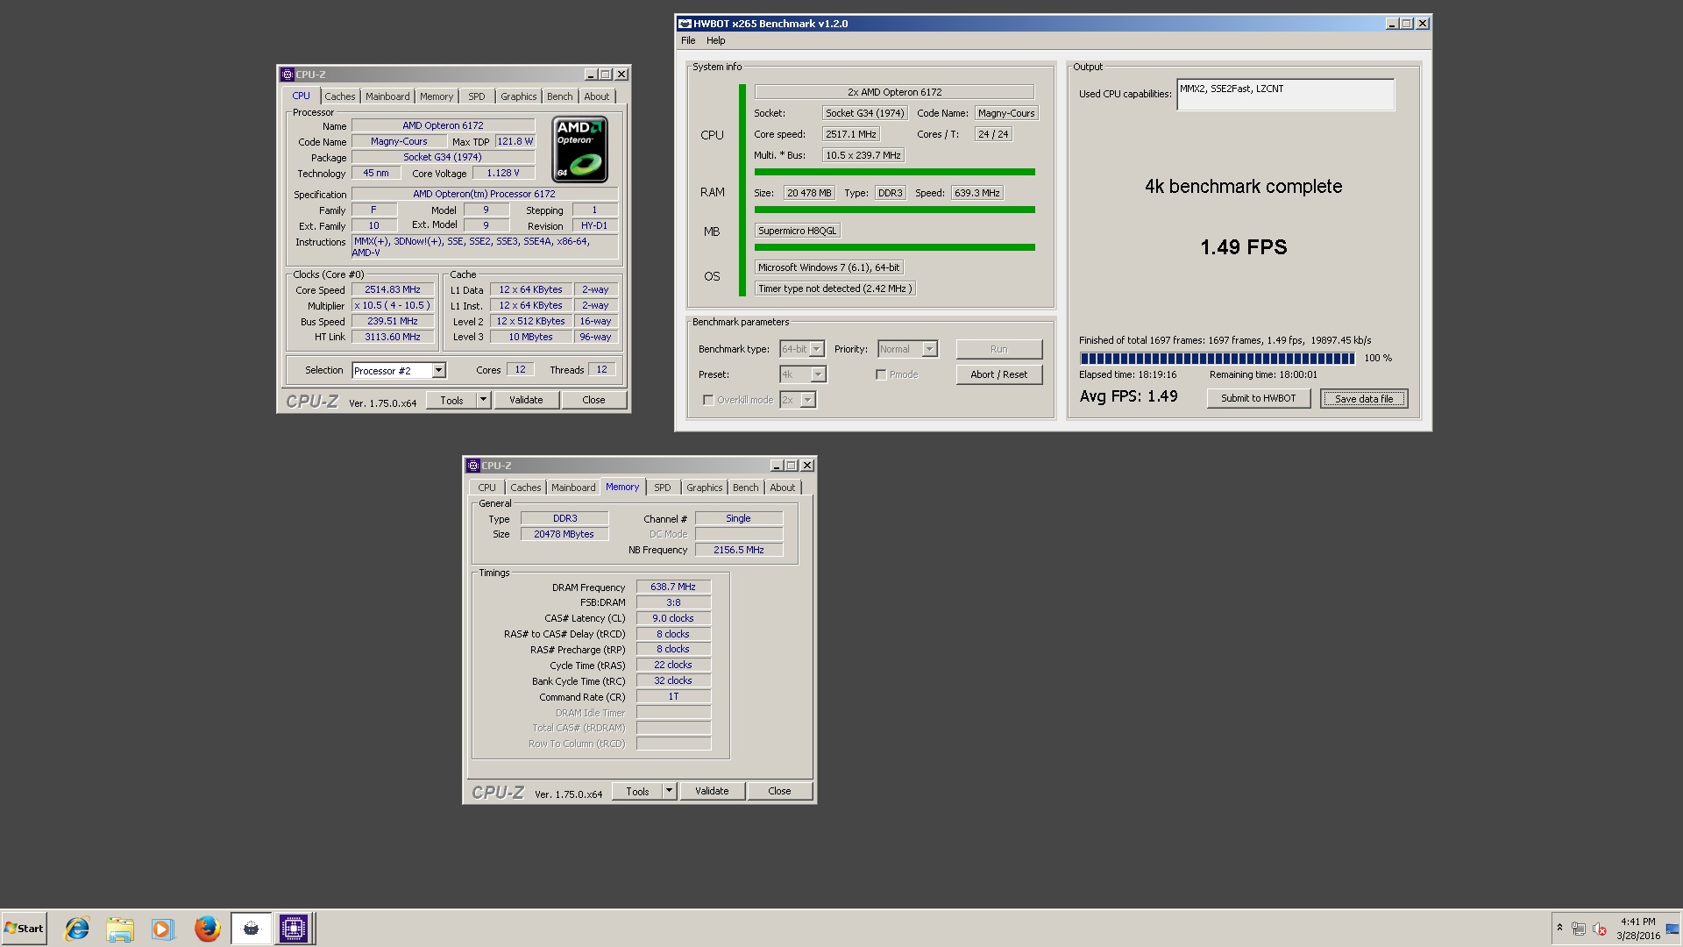Viewport: 1683px width, 947px height.
Task: Click Tools button in the top CPU-Z window
Action: 451,400
